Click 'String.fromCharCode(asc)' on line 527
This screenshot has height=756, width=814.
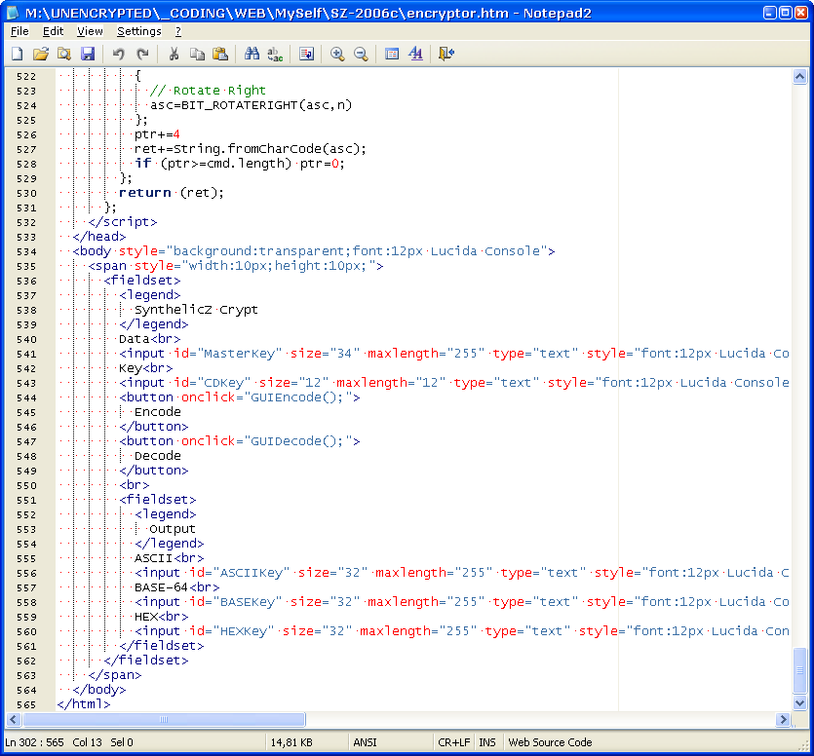(x=266, y=149)
